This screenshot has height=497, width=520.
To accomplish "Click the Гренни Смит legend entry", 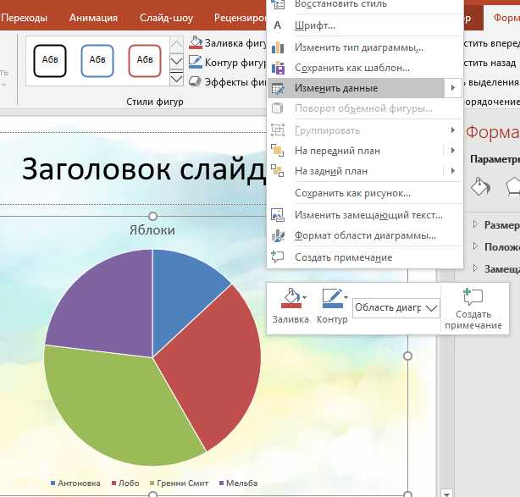I will (180, 483).
